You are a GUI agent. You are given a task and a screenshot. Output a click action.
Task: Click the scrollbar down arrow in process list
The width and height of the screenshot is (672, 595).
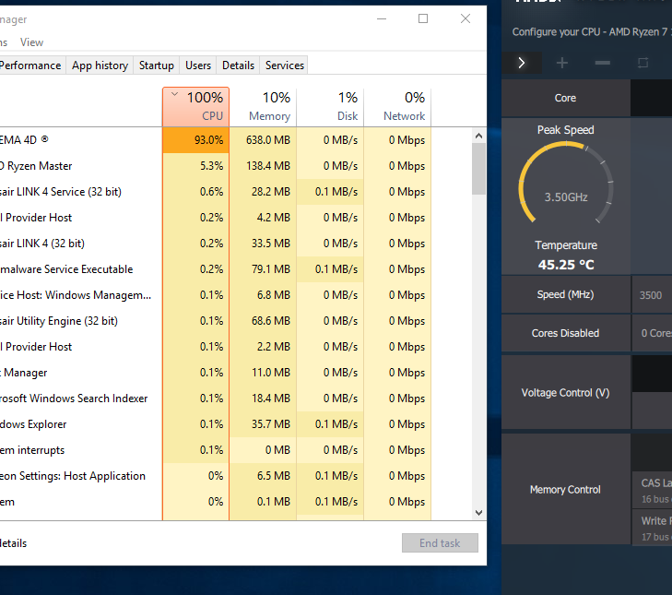[478, 512]
